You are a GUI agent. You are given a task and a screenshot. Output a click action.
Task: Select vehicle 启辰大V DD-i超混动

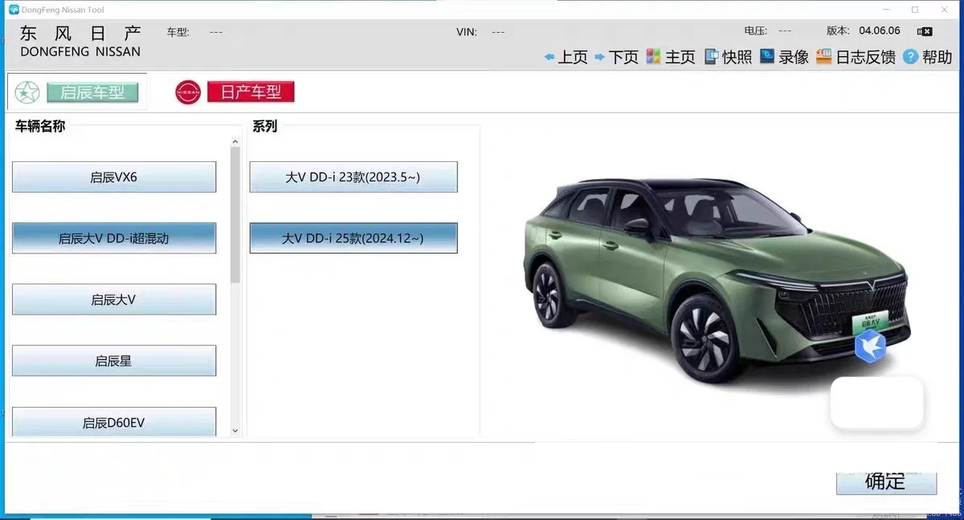click(x=114, y=238)
